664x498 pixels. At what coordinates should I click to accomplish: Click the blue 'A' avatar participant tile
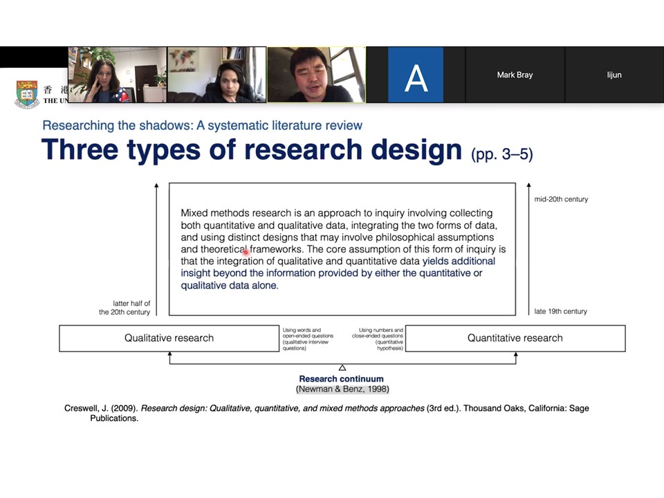pos(416,75)
